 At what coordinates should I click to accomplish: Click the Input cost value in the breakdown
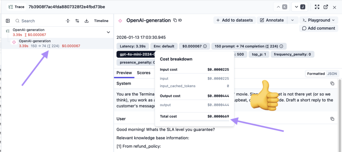coord(218,70)
